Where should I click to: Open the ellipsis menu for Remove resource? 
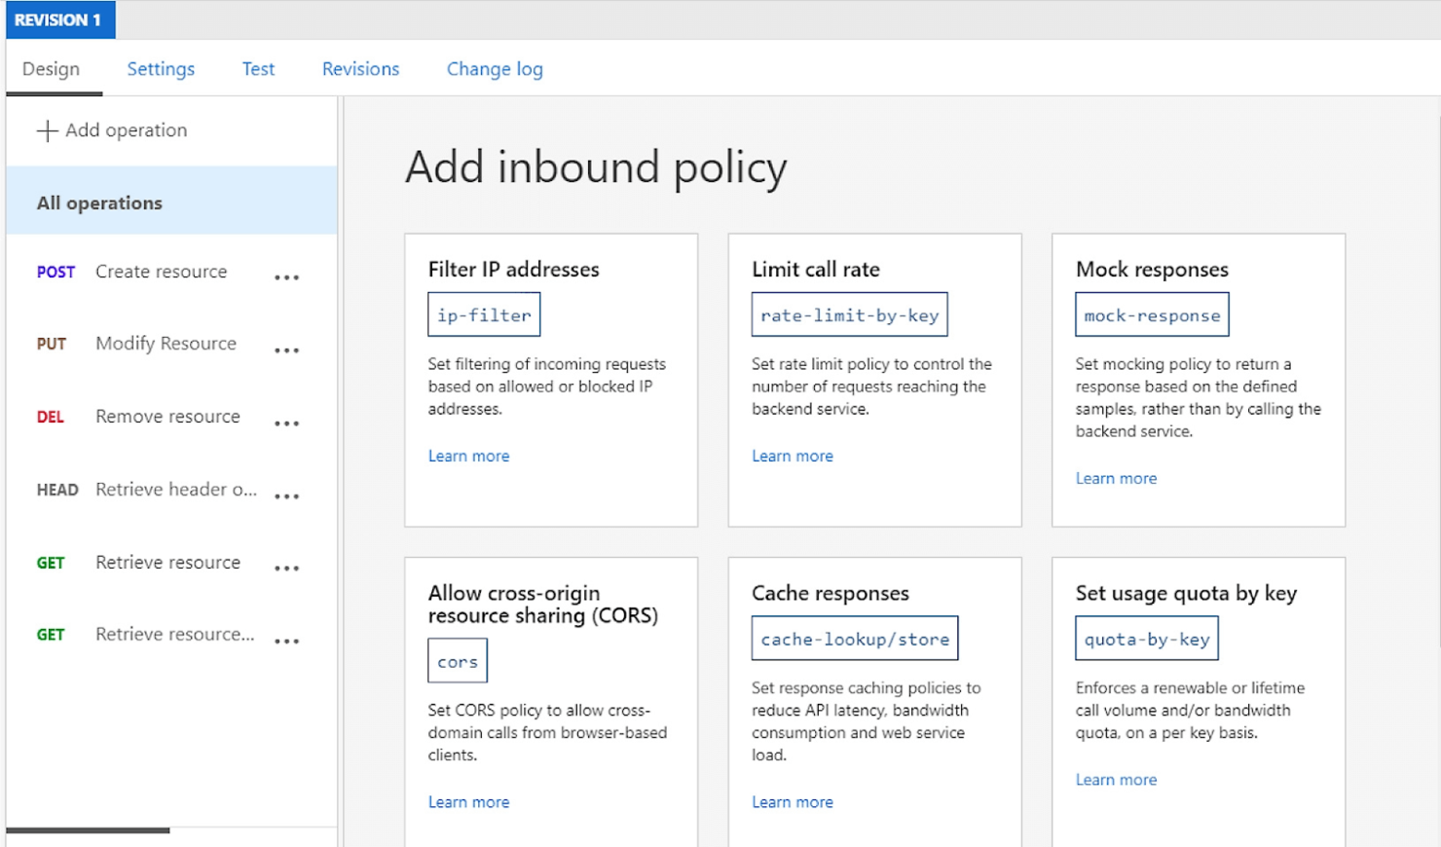point(287,423)
